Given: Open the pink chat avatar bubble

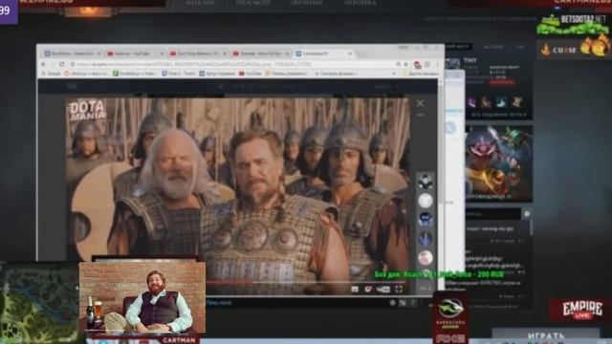Looking at the screenshot, I should point(425,257).
